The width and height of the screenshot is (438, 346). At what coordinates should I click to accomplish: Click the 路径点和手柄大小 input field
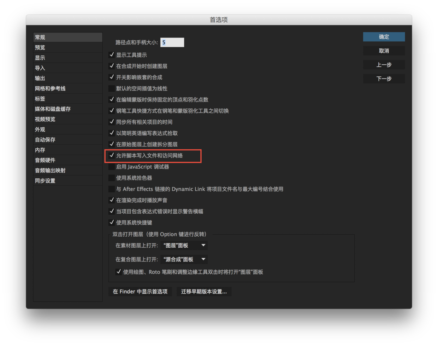click(172, 42)
